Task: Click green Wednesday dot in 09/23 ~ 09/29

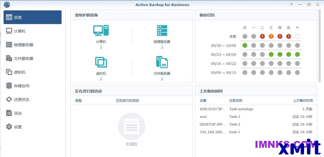Action: 271,54
